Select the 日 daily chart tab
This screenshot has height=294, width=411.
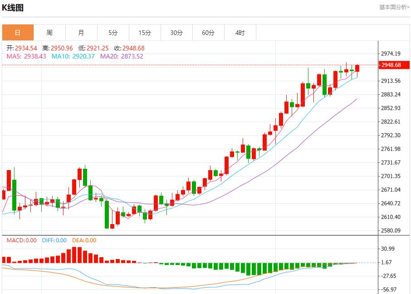click(18, 33)
